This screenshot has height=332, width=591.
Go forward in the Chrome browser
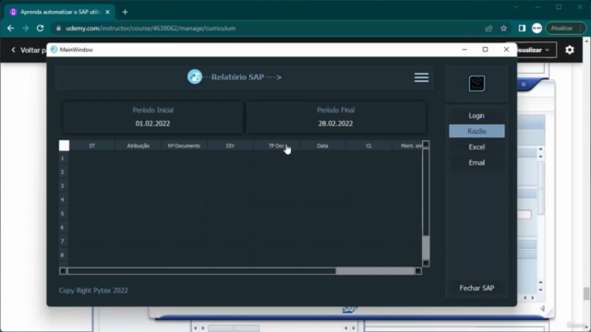25,29
